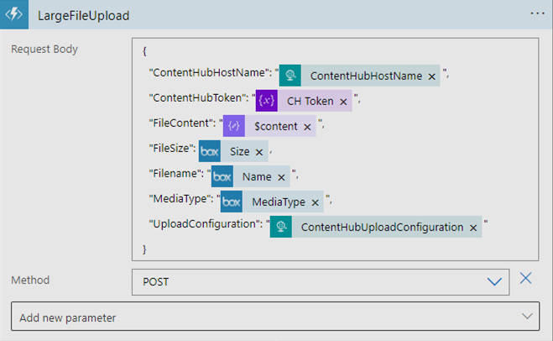Remove the $content token
553x341 pixels.
click(307, 127)
